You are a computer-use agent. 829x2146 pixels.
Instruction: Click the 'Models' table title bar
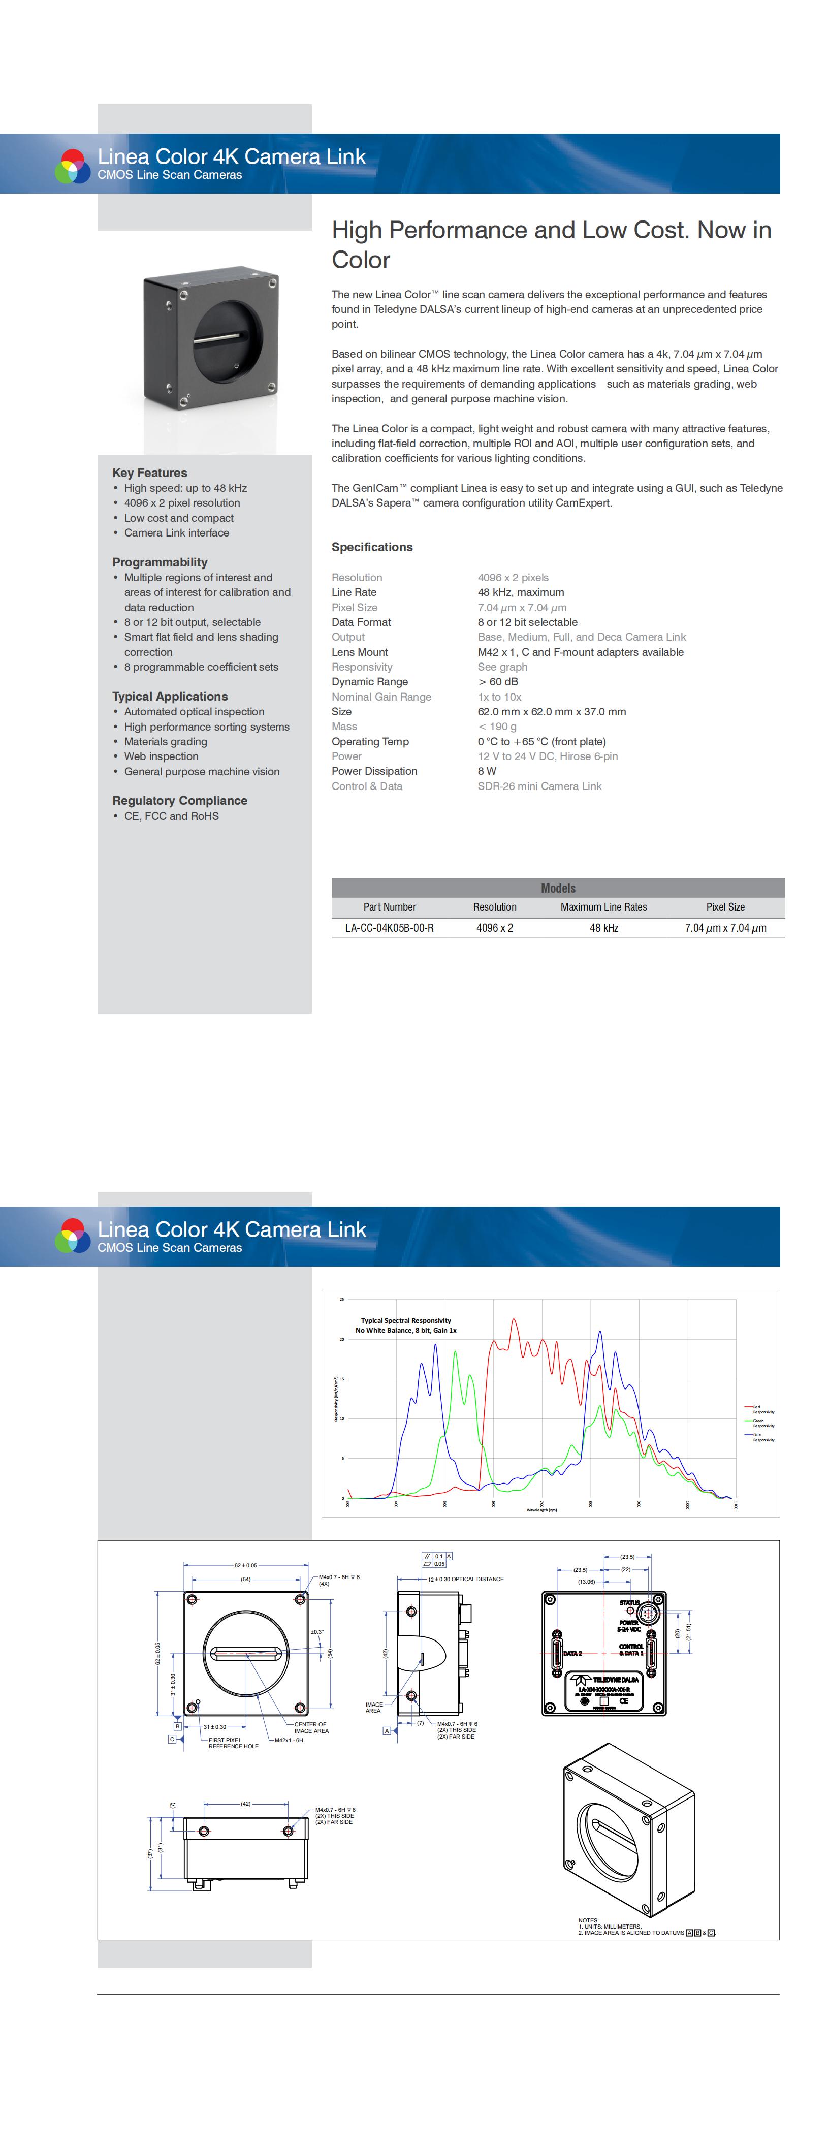(x=558, y=888)
